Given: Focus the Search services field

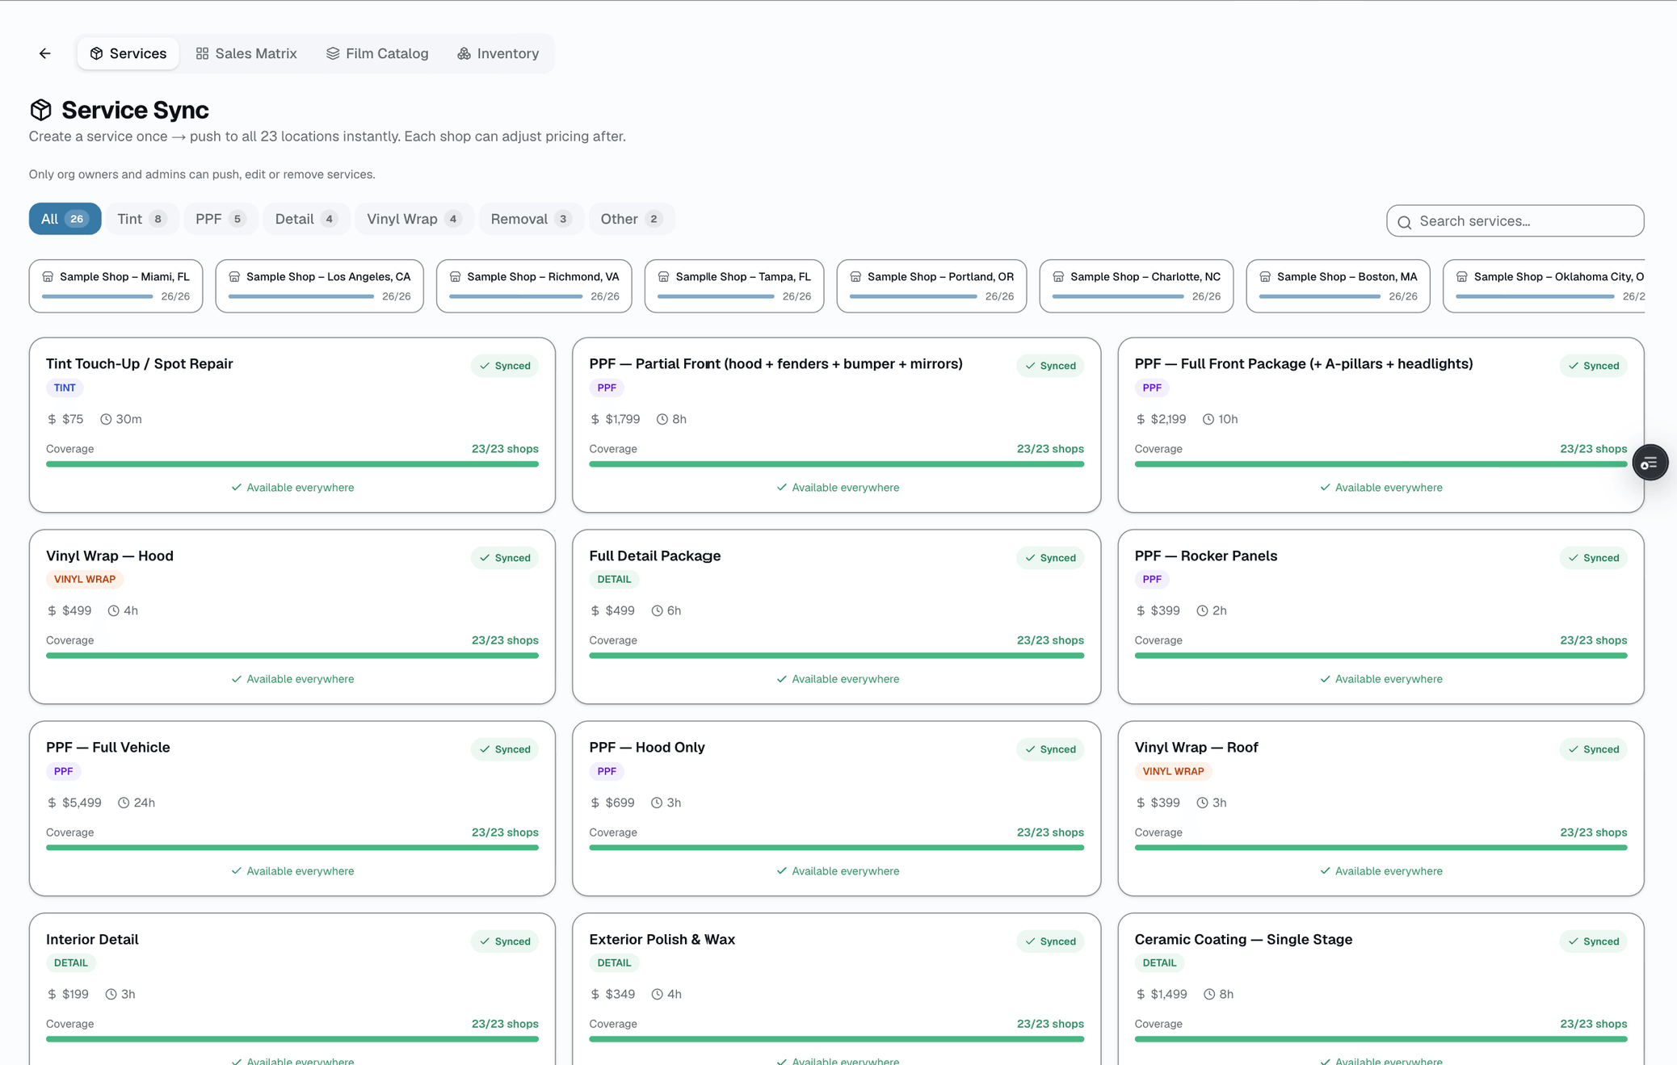Looking at the screenshot, I should click(x=1515, y=221).
